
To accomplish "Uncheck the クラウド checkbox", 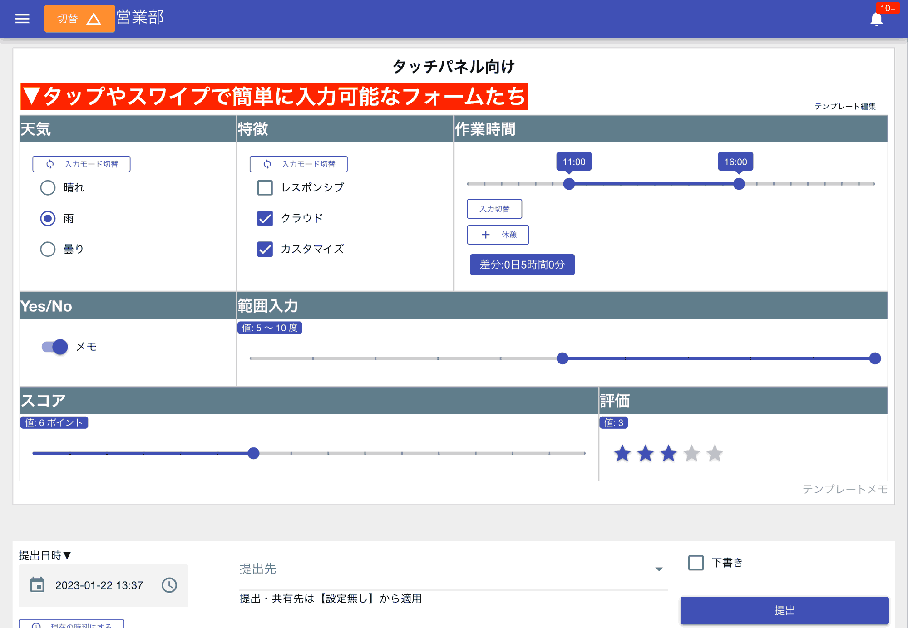I will click(265, 218).
